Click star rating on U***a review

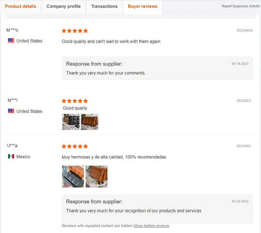[x=75, y=146]
